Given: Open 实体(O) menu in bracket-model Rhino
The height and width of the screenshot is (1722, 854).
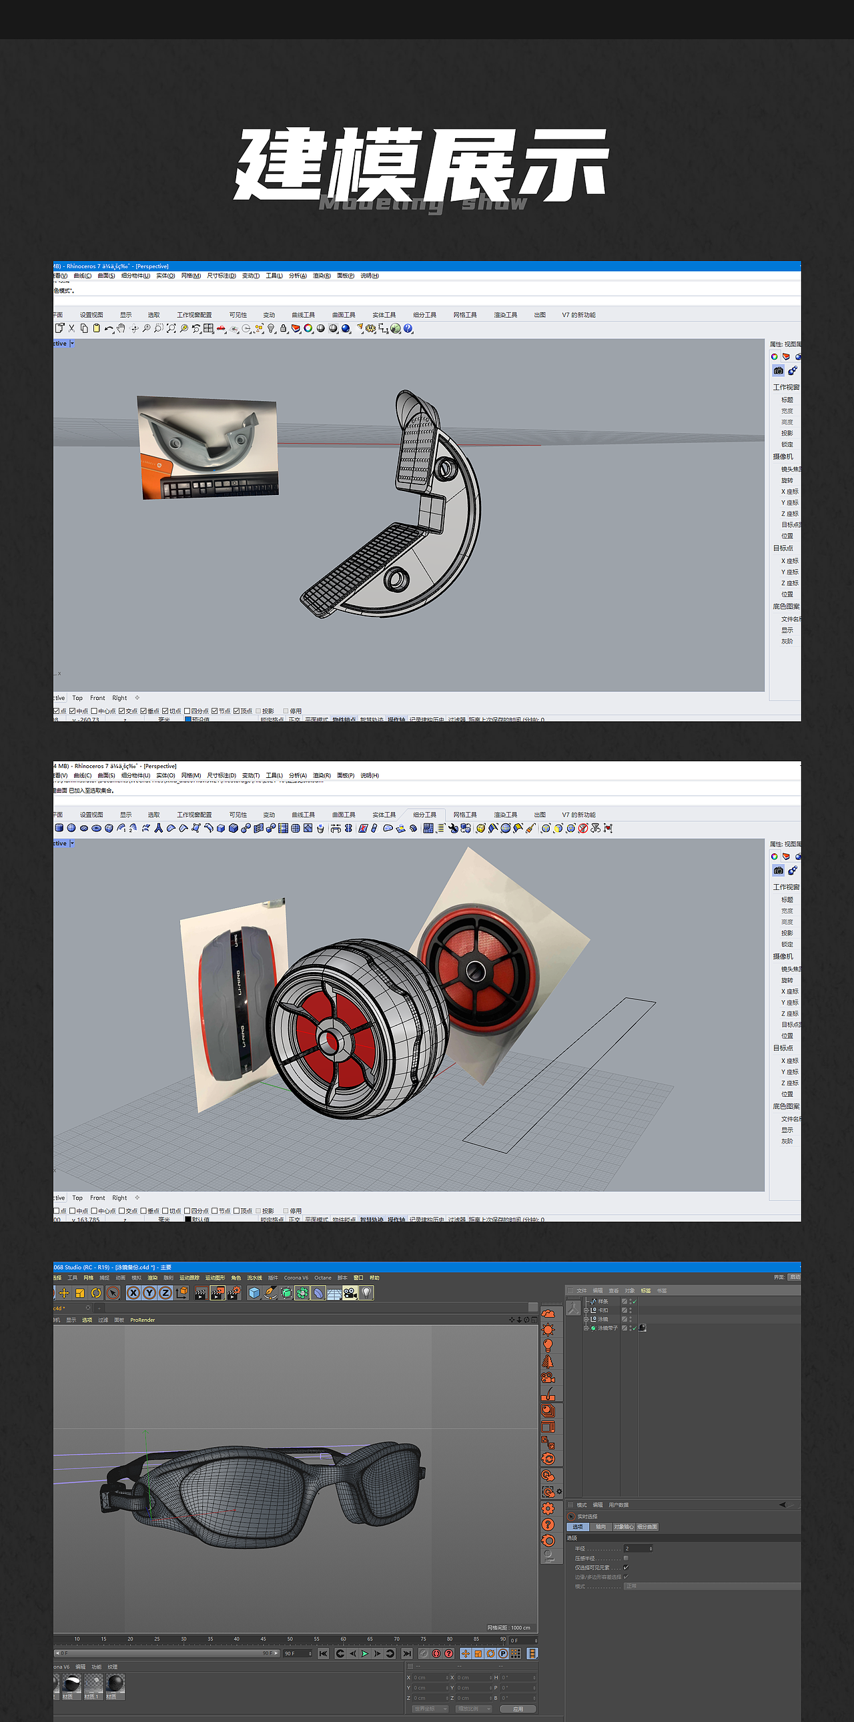Looking at the screenshot, I should click(x=165, y=276).
